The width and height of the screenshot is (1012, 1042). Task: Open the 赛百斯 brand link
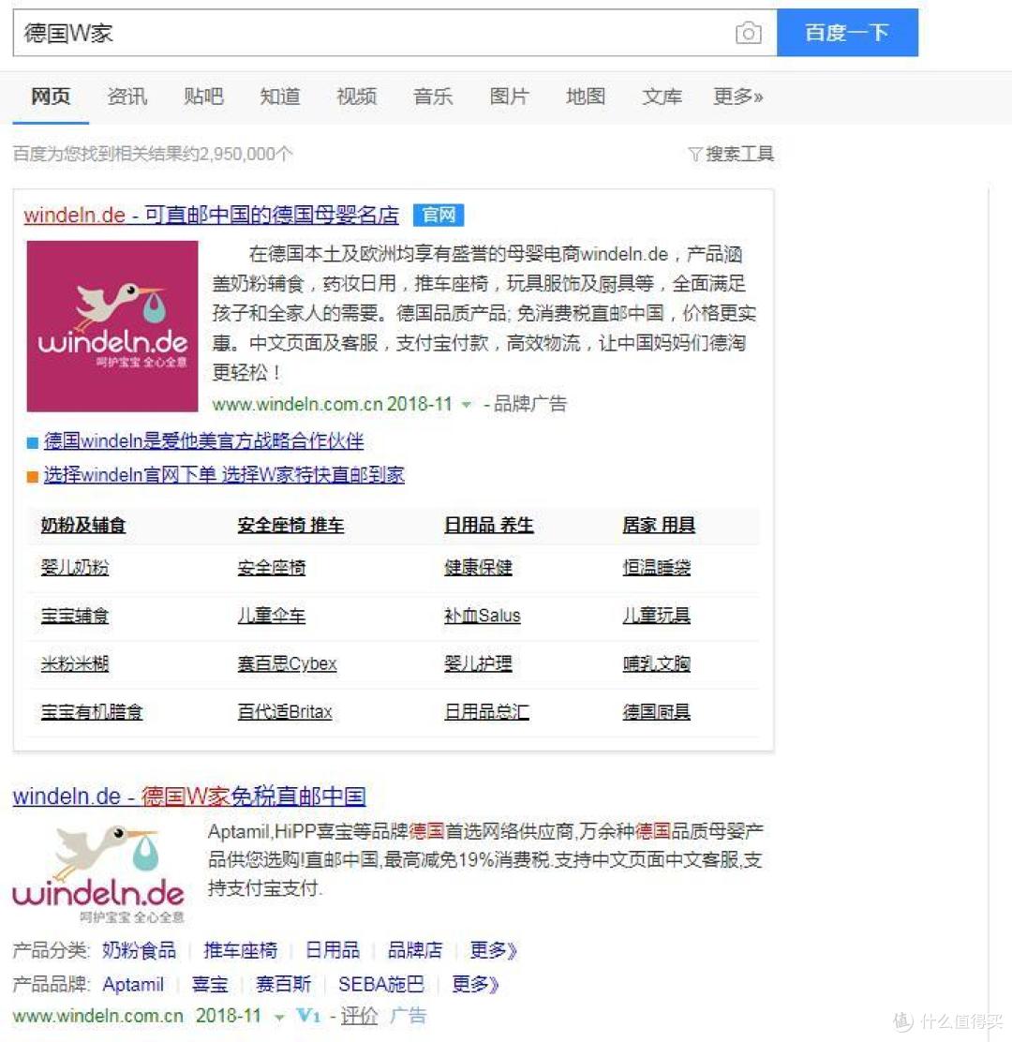point(284,984)
